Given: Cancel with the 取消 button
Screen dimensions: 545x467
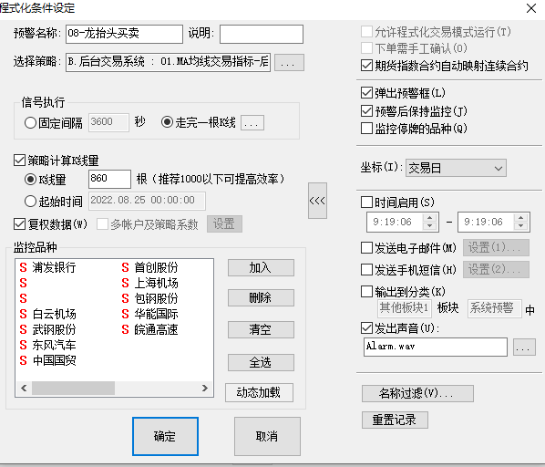Looking at the screenshot, I should coord(267,436).
